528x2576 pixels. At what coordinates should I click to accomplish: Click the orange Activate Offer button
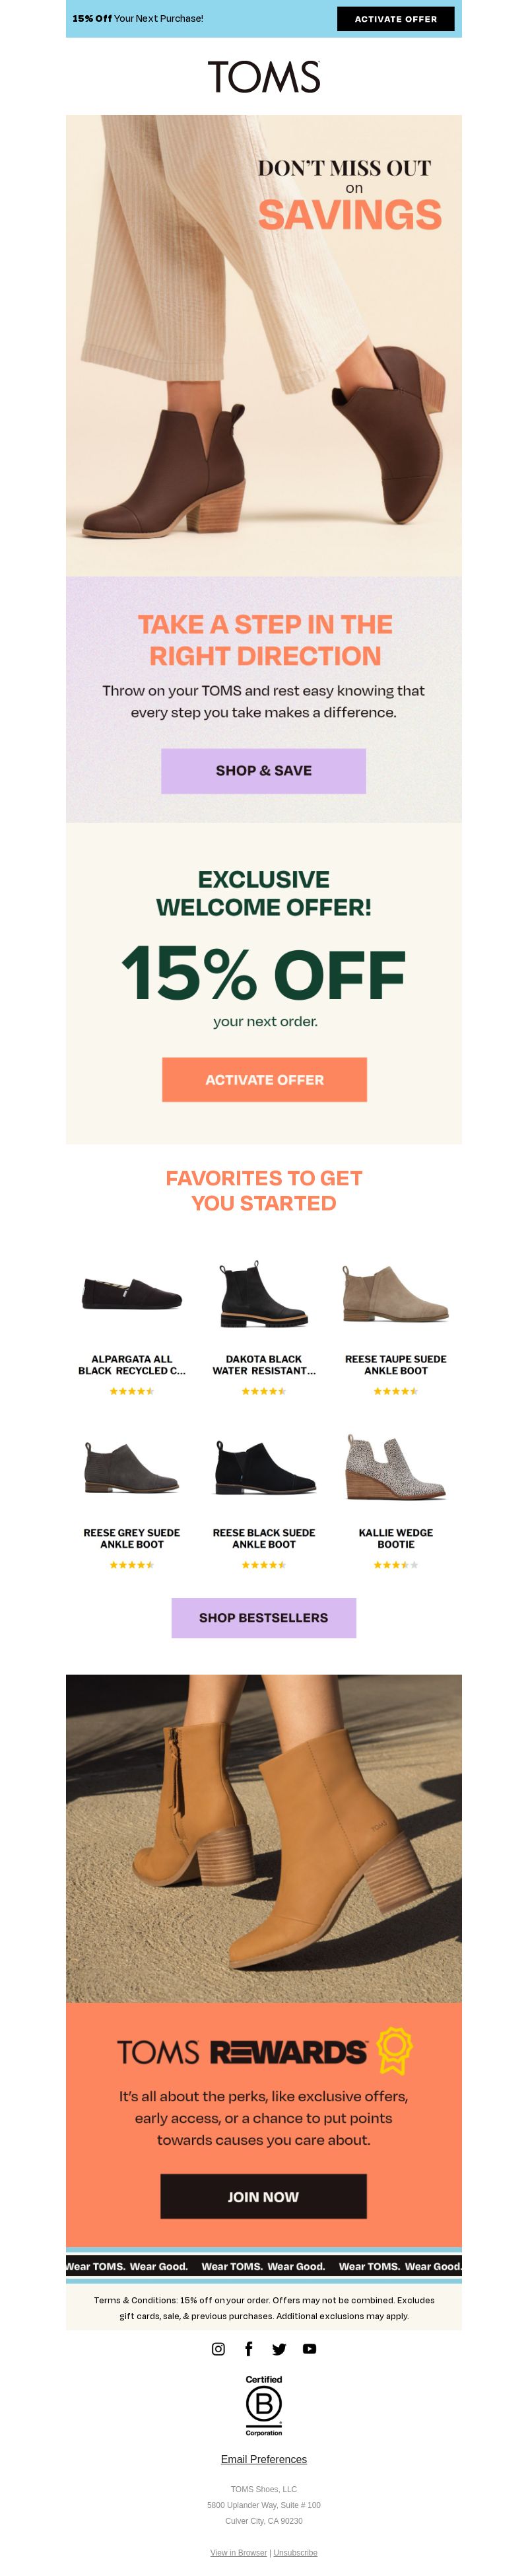click(x=264, y=1080)
